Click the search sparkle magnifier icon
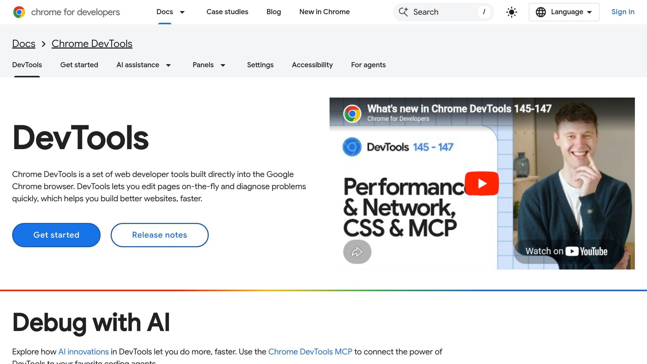The image size is (647, 364). [x=403, y=12]
